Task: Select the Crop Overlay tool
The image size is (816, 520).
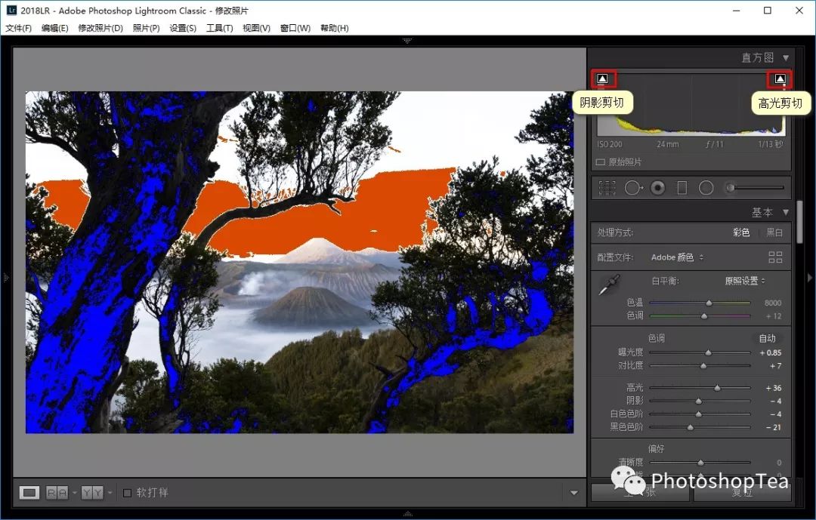Action: click(x=607, y=188)
